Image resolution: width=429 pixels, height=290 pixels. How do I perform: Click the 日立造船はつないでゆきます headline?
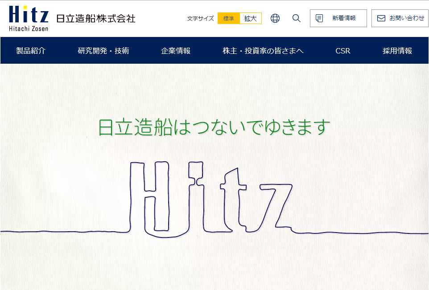pos(214,127)
